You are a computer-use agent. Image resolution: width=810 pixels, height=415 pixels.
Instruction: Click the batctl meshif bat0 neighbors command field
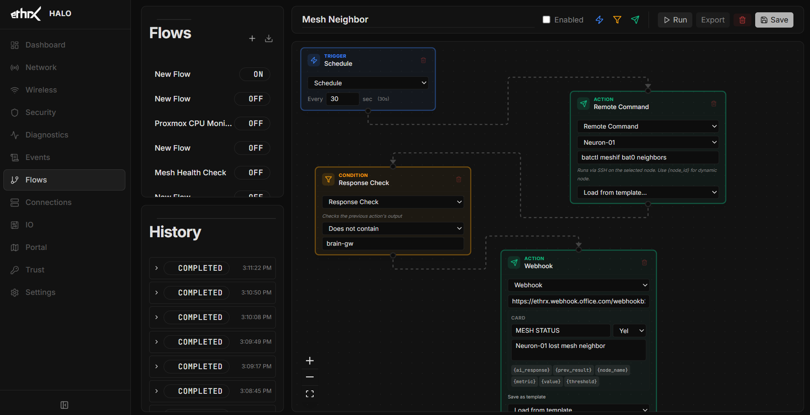[x=648, y=157]
